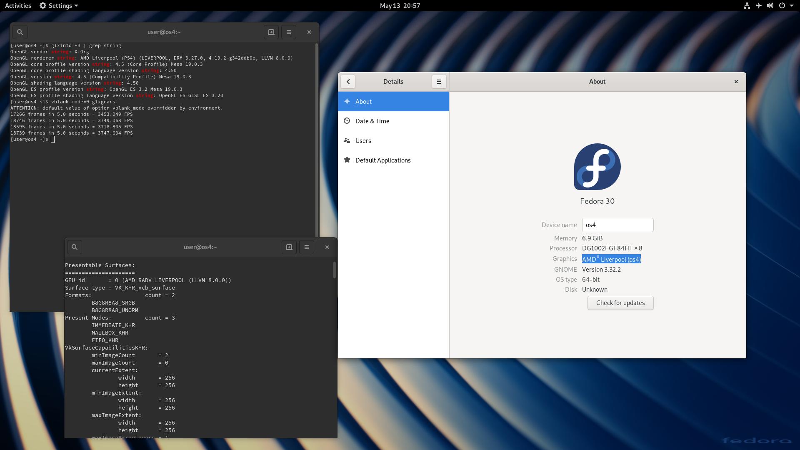Add new tab in bottom terminal window
800x450 pixels.
click(x=289, y=247)
